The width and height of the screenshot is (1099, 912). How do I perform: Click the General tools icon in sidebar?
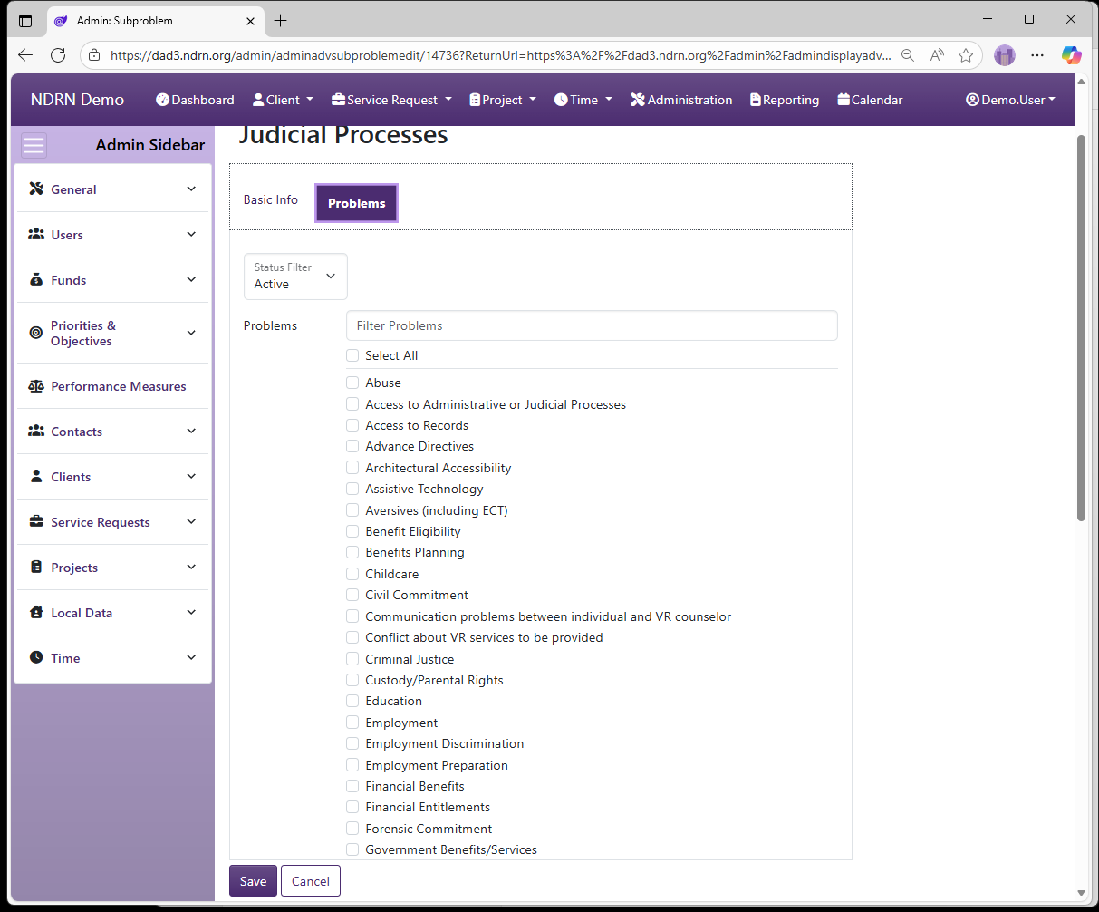(36, 189)
